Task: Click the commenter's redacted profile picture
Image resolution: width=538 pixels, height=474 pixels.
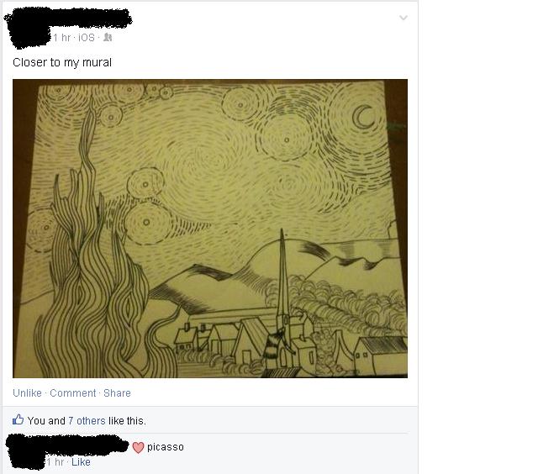Action: click(25, 452)
